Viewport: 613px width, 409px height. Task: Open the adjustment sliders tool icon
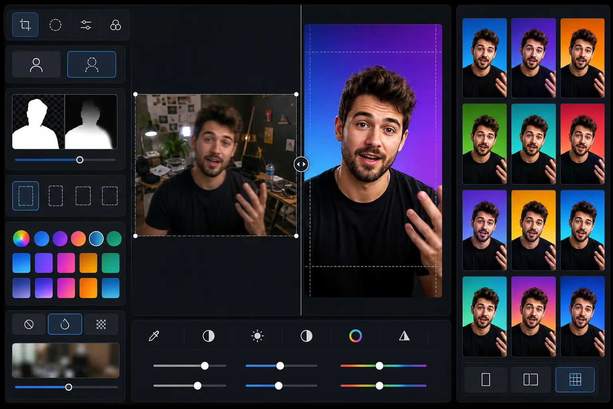point(86,25)
